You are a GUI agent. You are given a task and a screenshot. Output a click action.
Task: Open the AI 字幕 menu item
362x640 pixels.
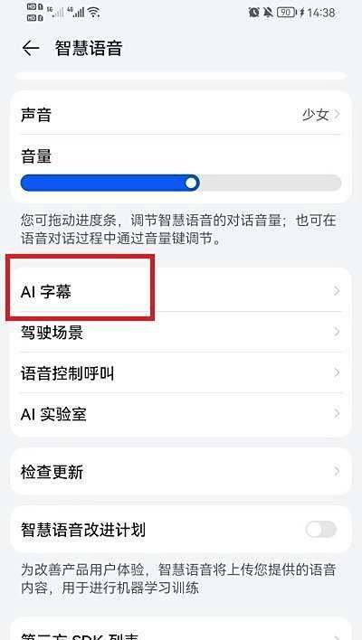tap(181, 291)
